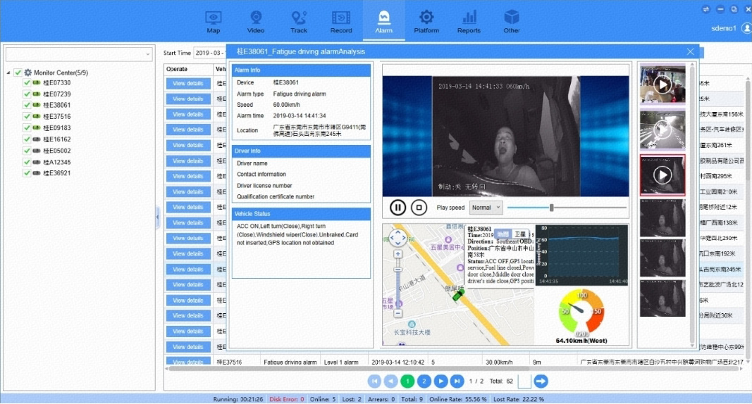752x404 pixels.
Task: Click the first View details button
Action: click(x=188, y=83)
